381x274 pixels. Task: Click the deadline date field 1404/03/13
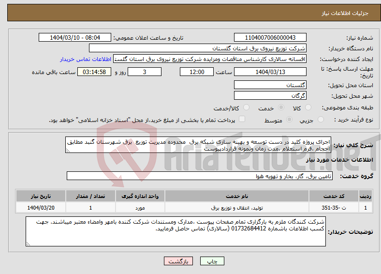click(270, 72)
